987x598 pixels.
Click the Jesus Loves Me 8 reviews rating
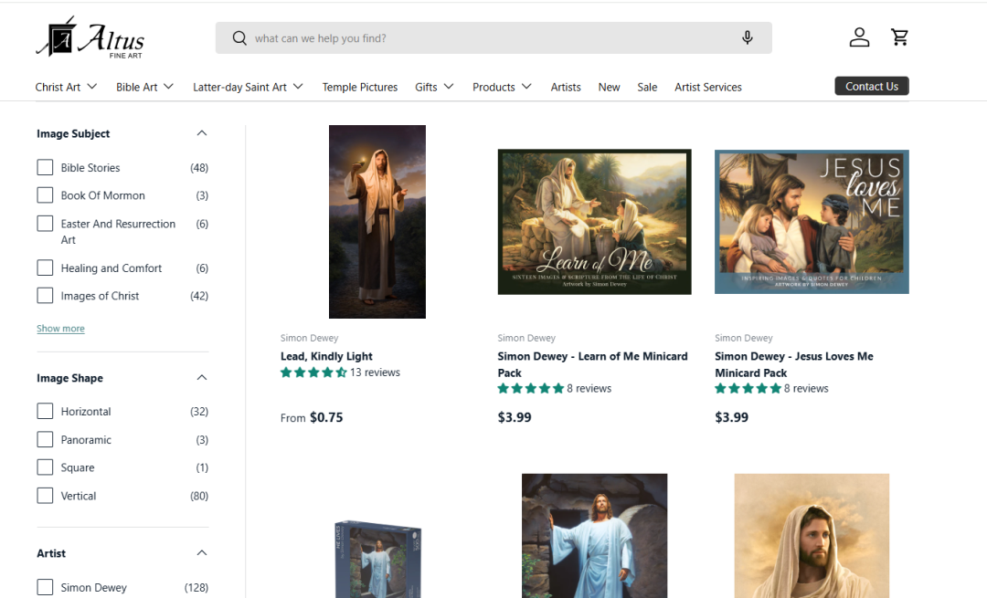[x=771, y=389]
